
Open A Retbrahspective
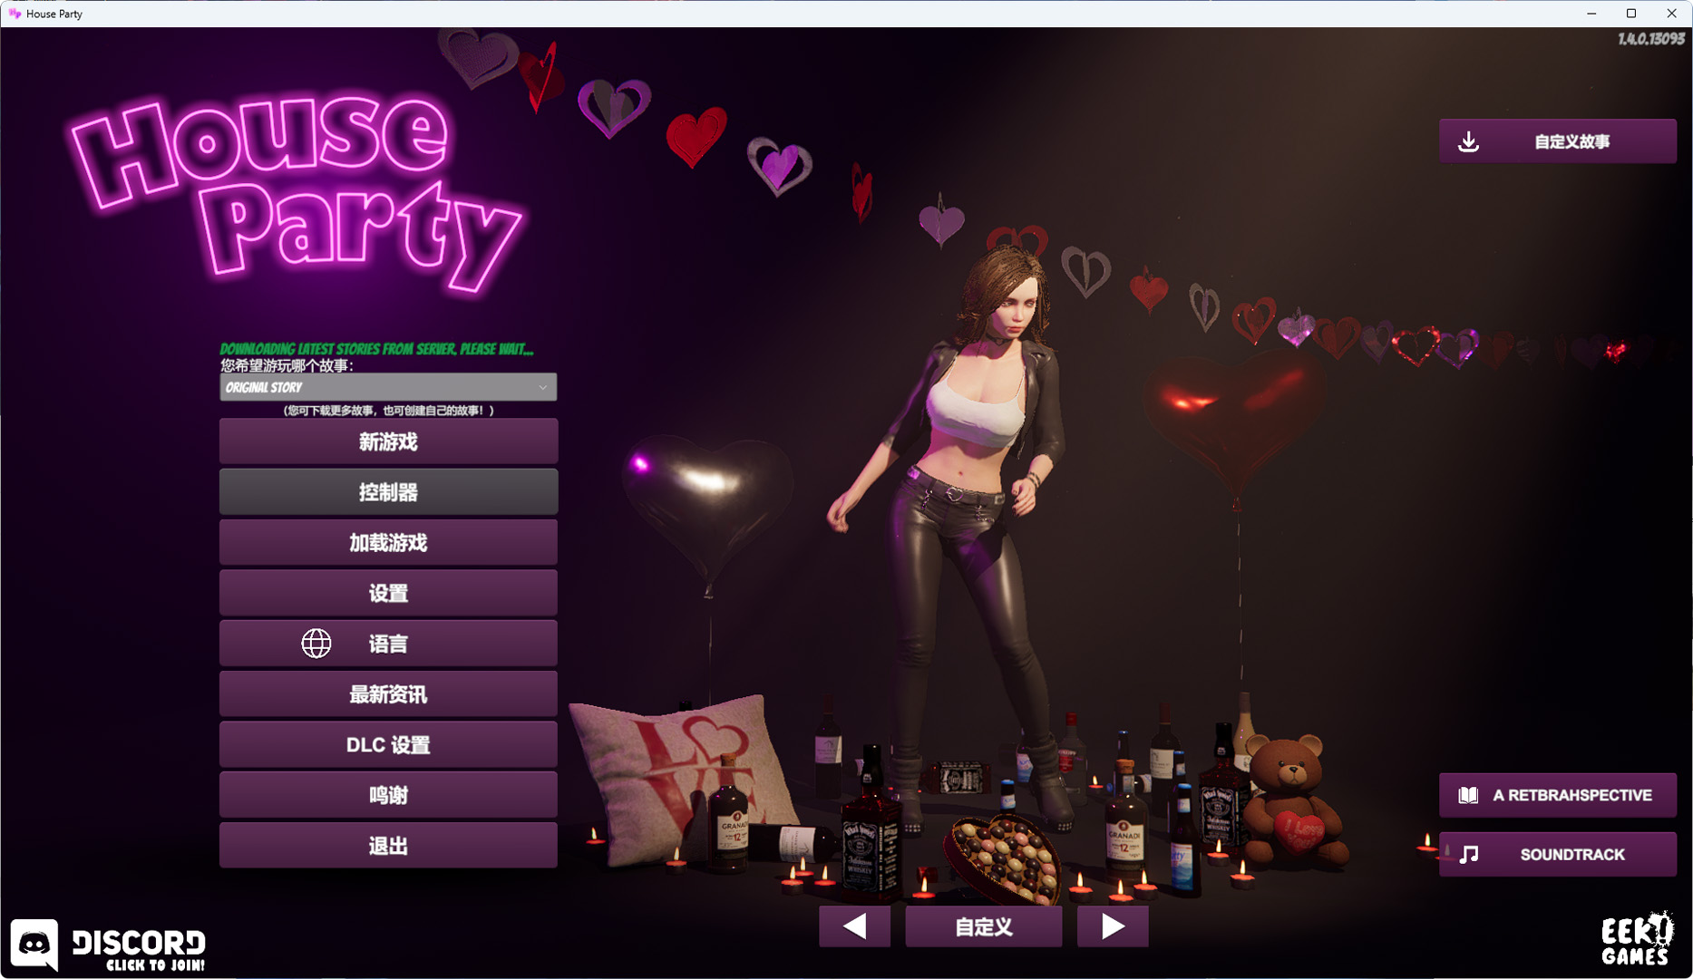pyautogui.click(x=1557, y=795)
